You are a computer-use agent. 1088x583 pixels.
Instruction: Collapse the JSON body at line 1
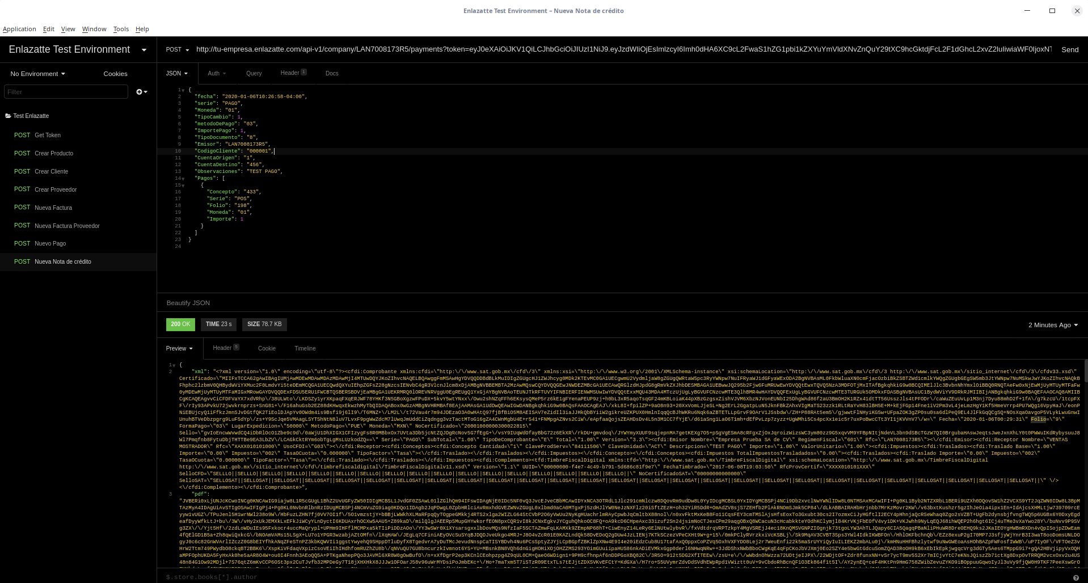(x=183, y=90)
